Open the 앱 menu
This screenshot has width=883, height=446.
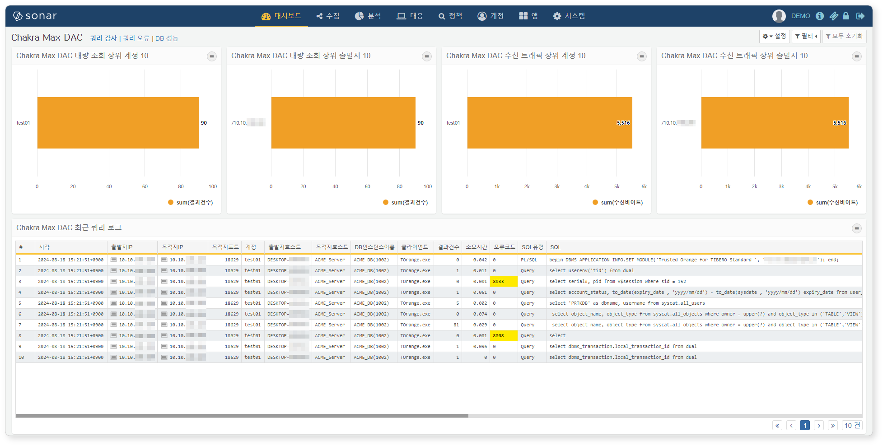[x=528, y=16]
